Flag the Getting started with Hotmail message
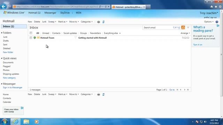This screenshot has width=223, height=125. [x=76, y=37]
